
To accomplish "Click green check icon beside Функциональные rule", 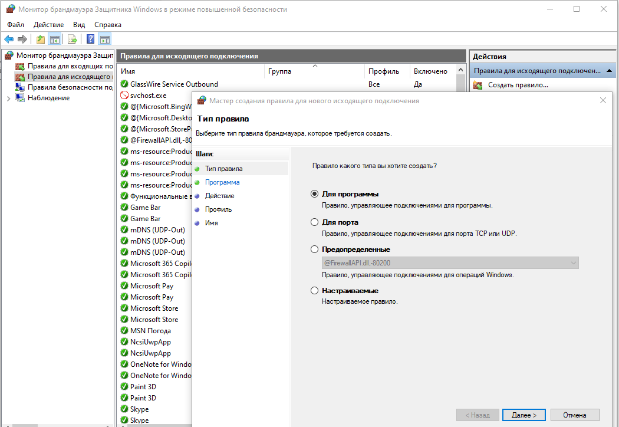I will [124, 196].
